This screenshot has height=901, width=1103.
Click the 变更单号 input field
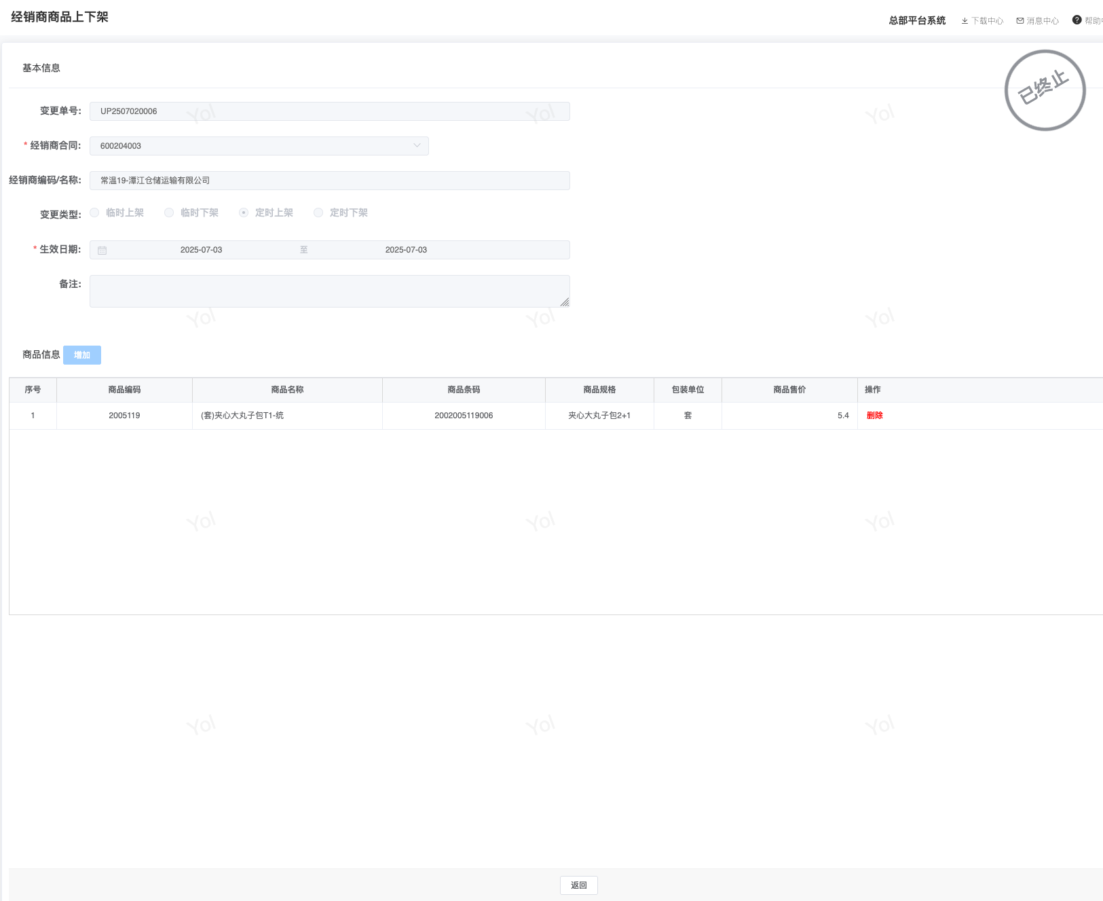coord(330,111)
